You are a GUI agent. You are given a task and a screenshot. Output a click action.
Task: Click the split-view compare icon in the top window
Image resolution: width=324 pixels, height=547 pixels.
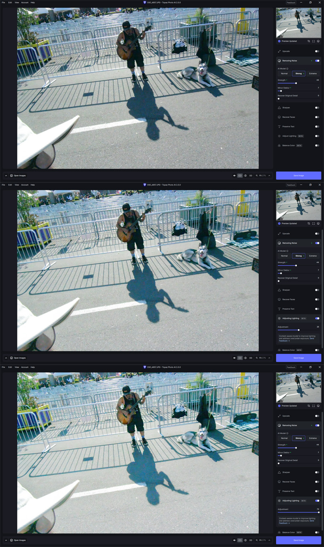(245, 175)
